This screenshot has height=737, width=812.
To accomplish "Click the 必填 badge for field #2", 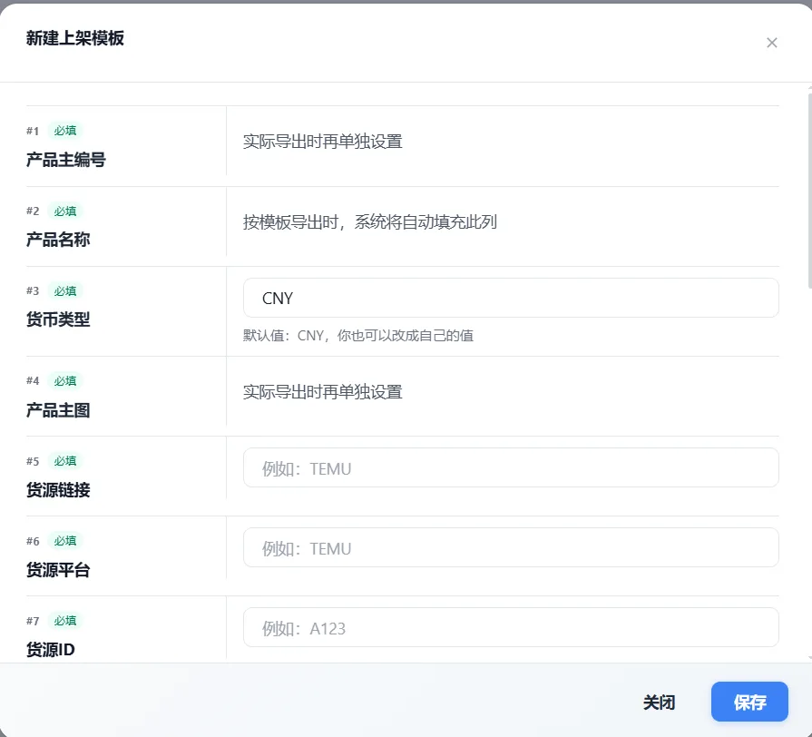I will pyautogui.click(x=65, y=211).
